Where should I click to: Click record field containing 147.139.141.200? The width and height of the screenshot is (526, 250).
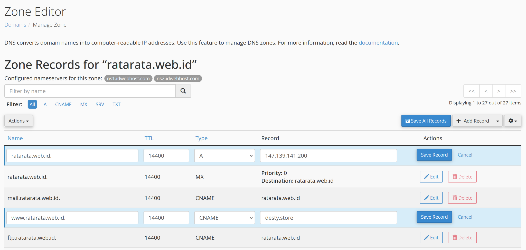tap(328, 156)
